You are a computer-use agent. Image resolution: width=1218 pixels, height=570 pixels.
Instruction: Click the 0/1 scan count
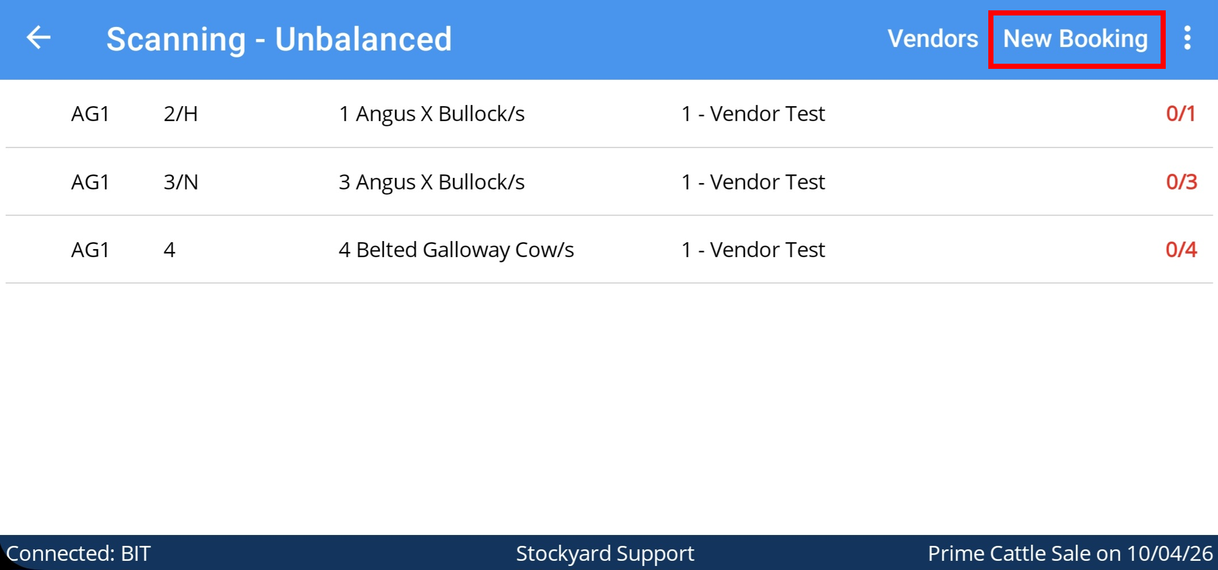click(x=1181, y=114)
